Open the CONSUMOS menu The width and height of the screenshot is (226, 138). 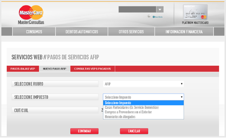(34, 32)
